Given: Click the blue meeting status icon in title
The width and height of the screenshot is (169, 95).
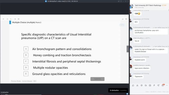Looking at the screenshot, I should click(x=46, y=1).
